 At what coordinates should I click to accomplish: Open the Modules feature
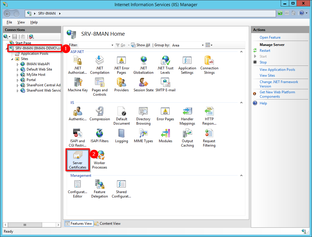click(x=165, y=136)
